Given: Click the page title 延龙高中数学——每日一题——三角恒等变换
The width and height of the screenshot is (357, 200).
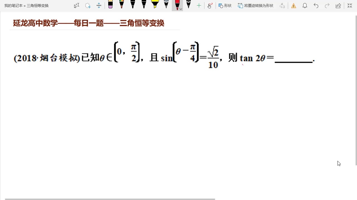Looking at the screenshot, I should pos(89,23).
